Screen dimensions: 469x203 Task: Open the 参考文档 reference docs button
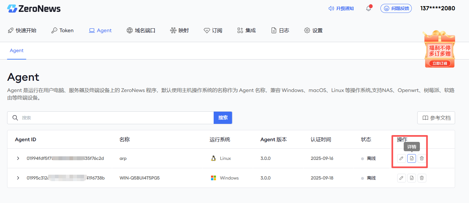[x=436, y=118]
